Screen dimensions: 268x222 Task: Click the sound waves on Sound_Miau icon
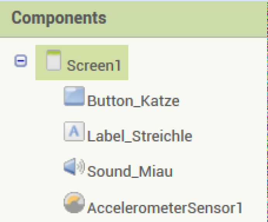pos(81,166)
